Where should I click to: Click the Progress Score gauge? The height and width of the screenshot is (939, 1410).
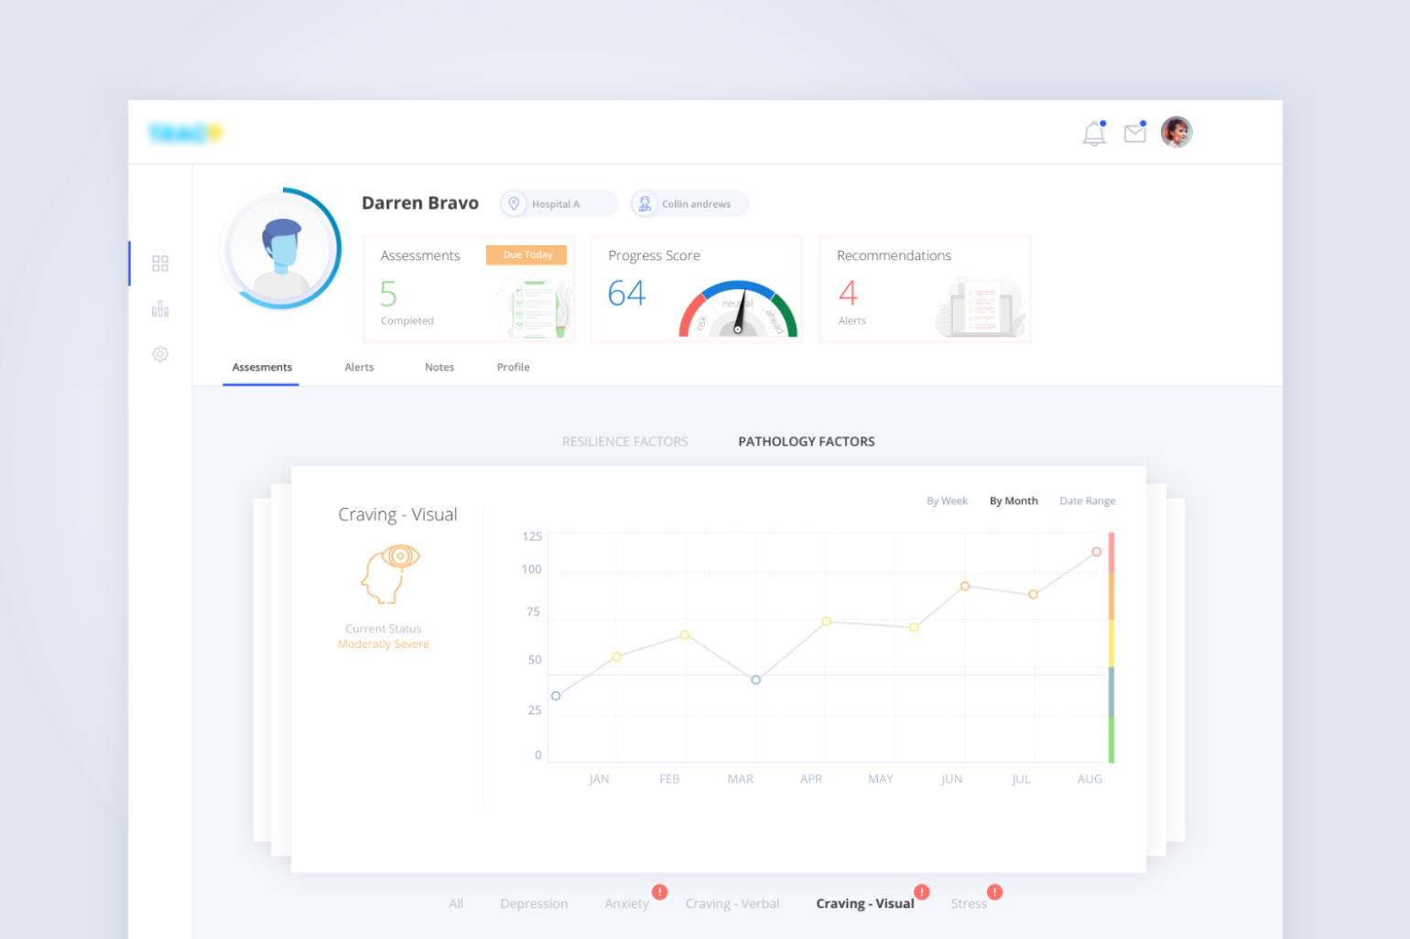click(738, 309)
